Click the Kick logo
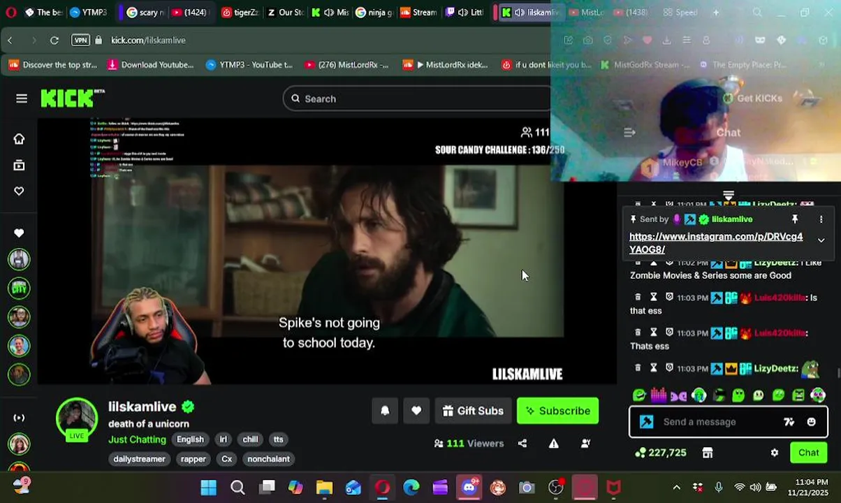The width and height of the screenshot is (841, 503). (71, 99)
